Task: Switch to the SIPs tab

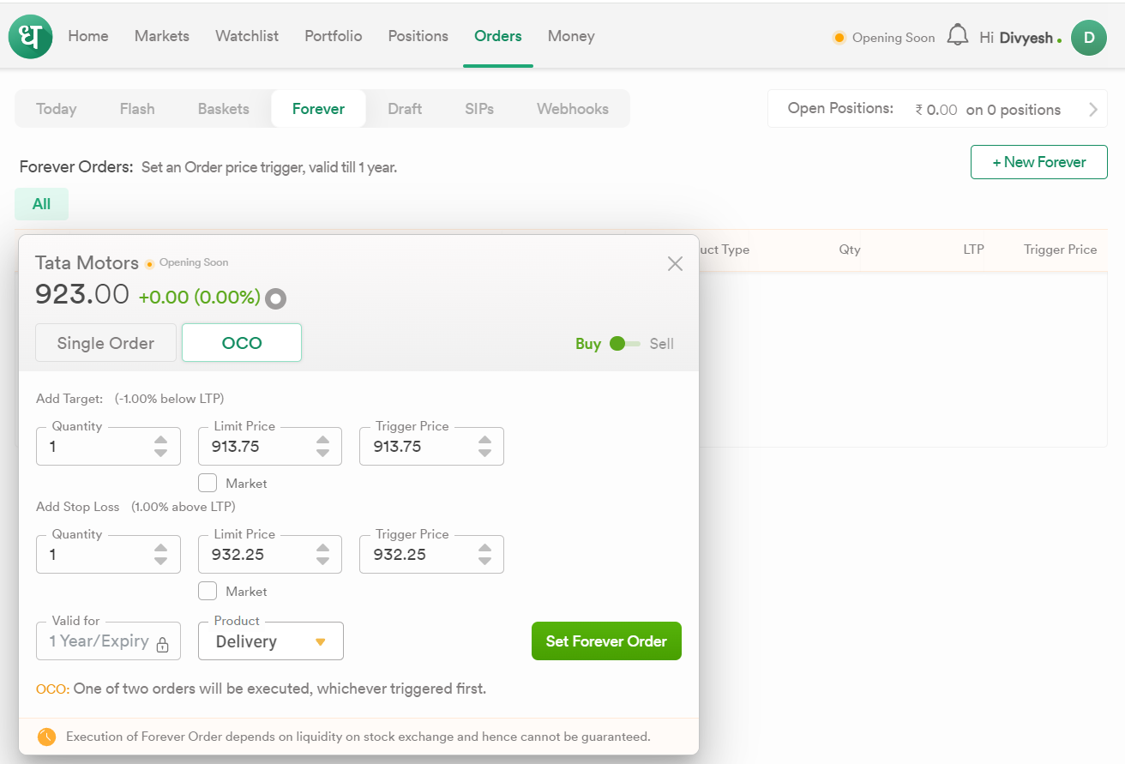Action: 479,109
